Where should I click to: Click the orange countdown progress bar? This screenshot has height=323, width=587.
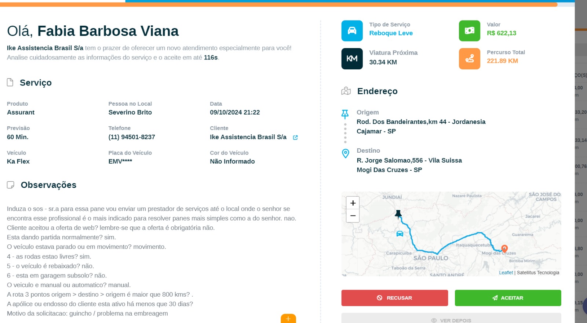[279, 5]
